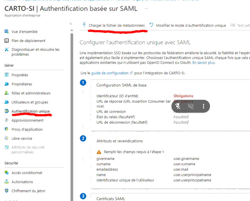
Task: Select Utilisateurs et groupes
Action: 30,102
